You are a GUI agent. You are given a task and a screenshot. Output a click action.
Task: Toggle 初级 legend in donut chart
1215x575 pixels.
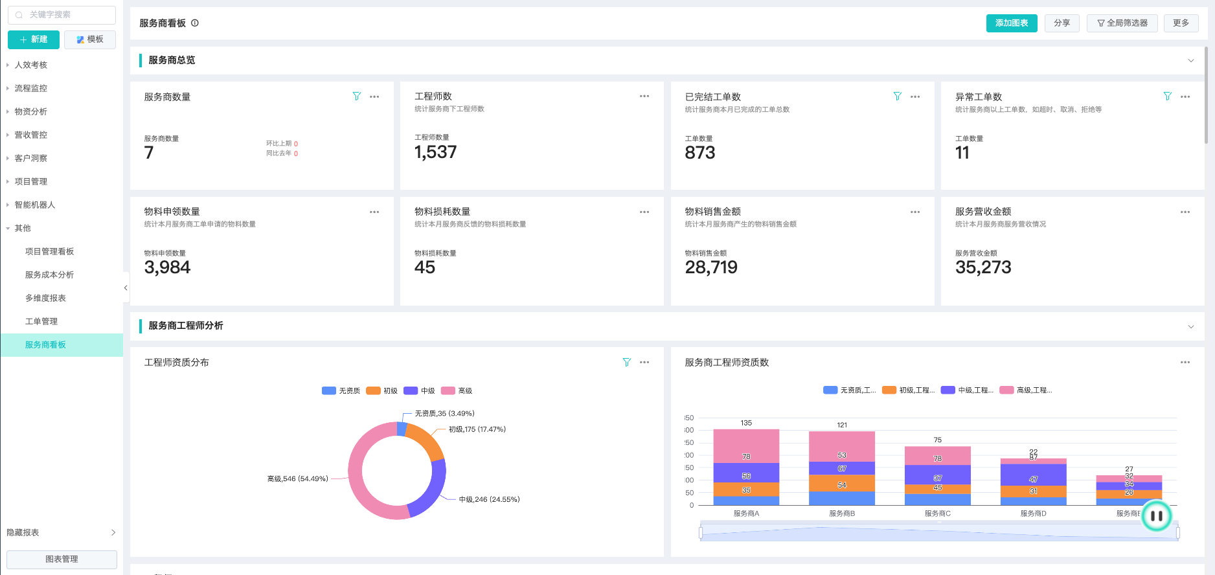(x=381, y=390)
